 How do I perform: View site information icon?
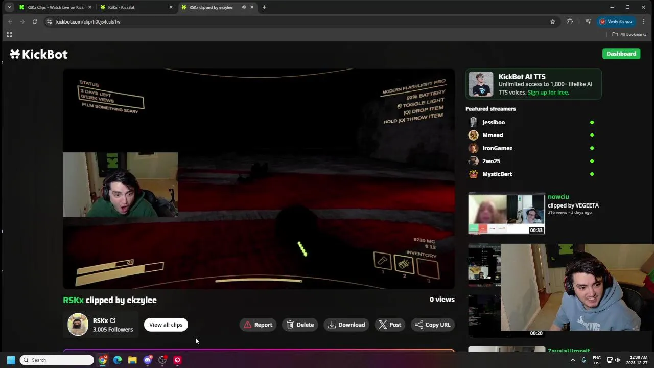tap(49, 21)
